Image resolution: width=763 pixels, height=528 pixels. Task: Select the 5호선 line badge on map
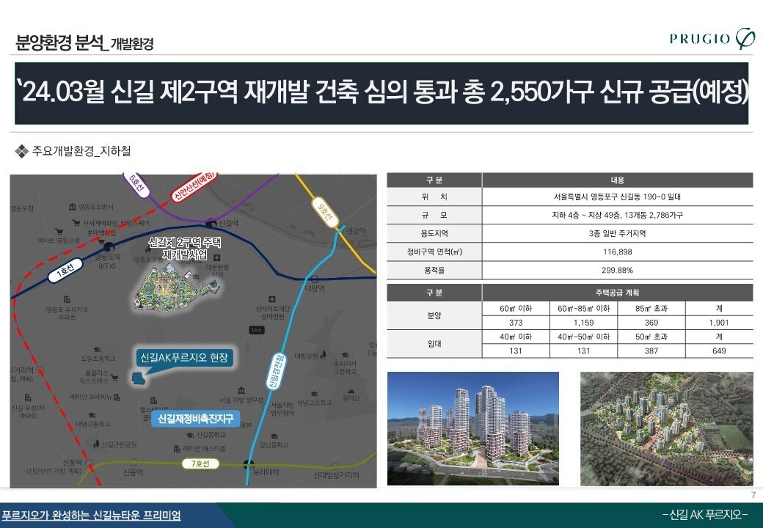pos(137,184)
